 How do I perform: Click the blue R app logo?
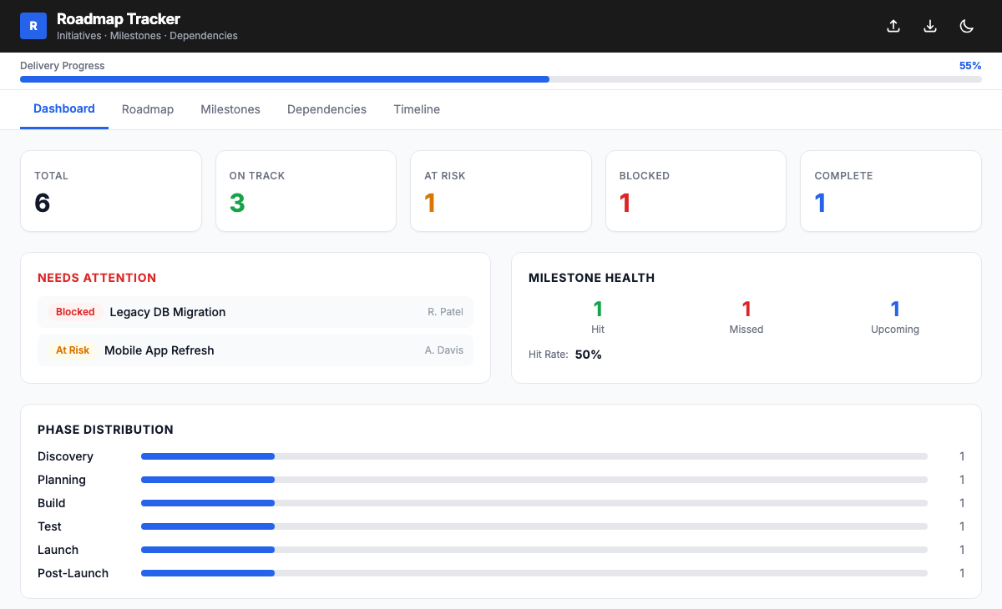click(x=33, y=26)
